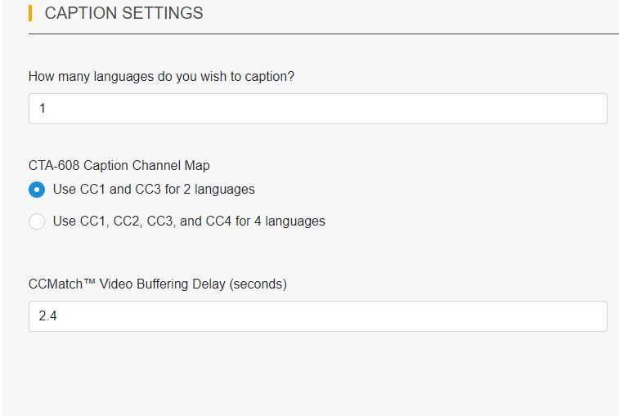Click the "(seconds)" text in the delay label
This screenshot has height=416, width=619.
[x=258, y=284]
